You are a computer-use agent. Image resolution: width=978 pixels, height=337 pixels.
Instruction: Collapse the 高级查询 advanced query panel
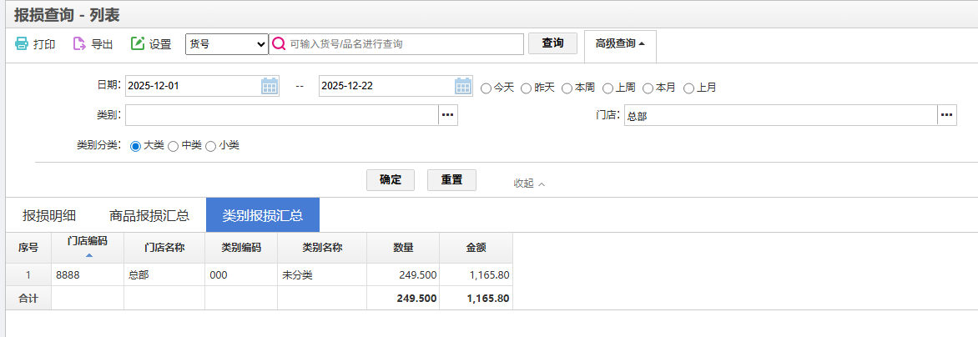tap(619, 44)
